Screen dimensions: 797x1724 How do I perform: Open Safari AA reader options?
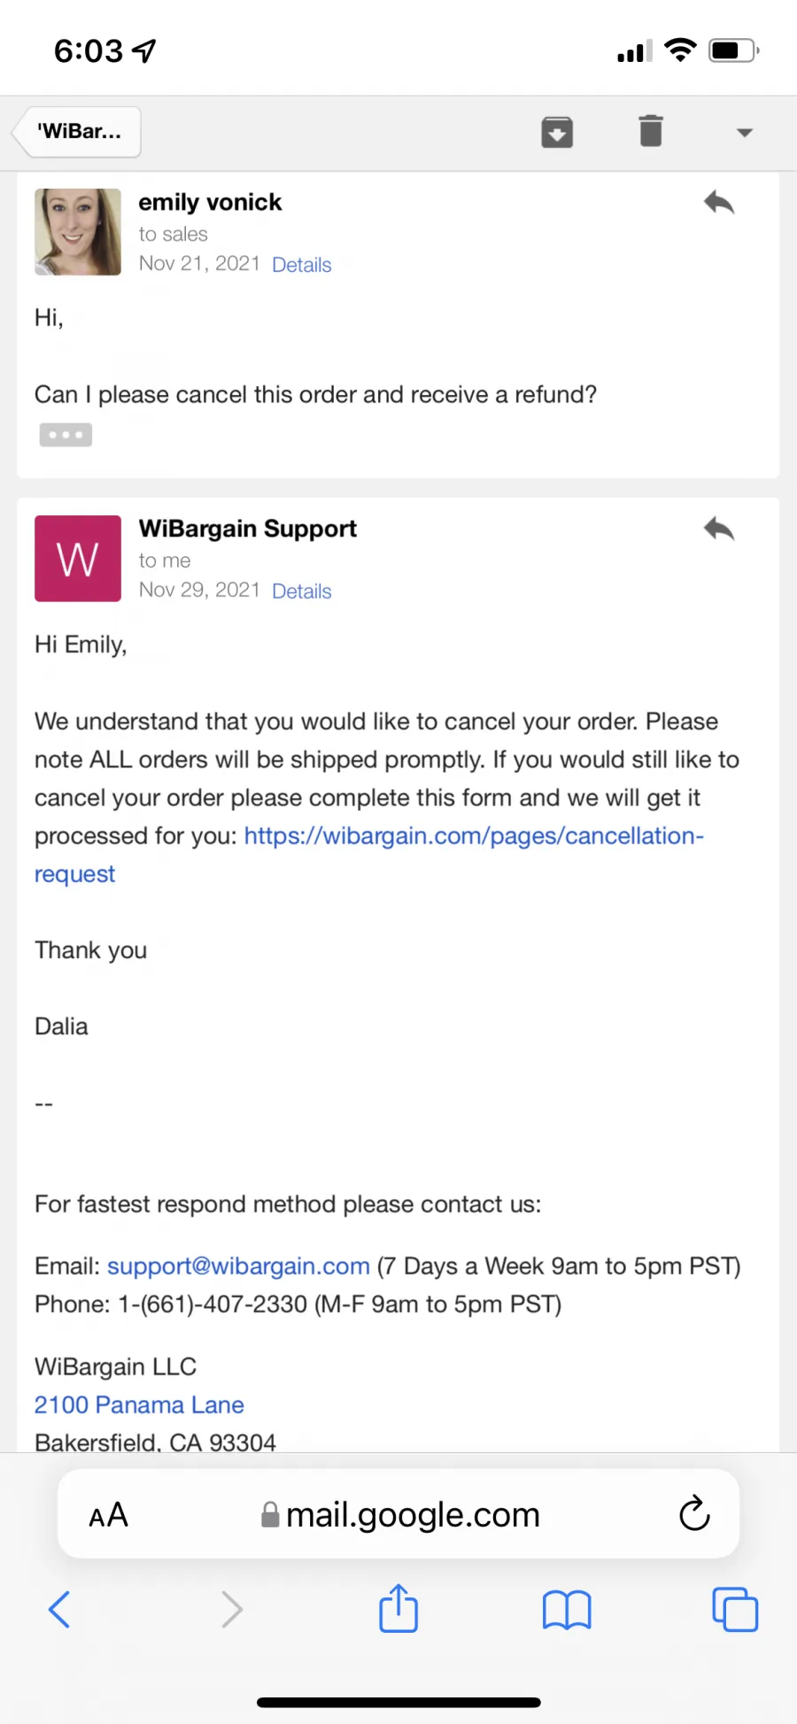(x=109, y=1515)
